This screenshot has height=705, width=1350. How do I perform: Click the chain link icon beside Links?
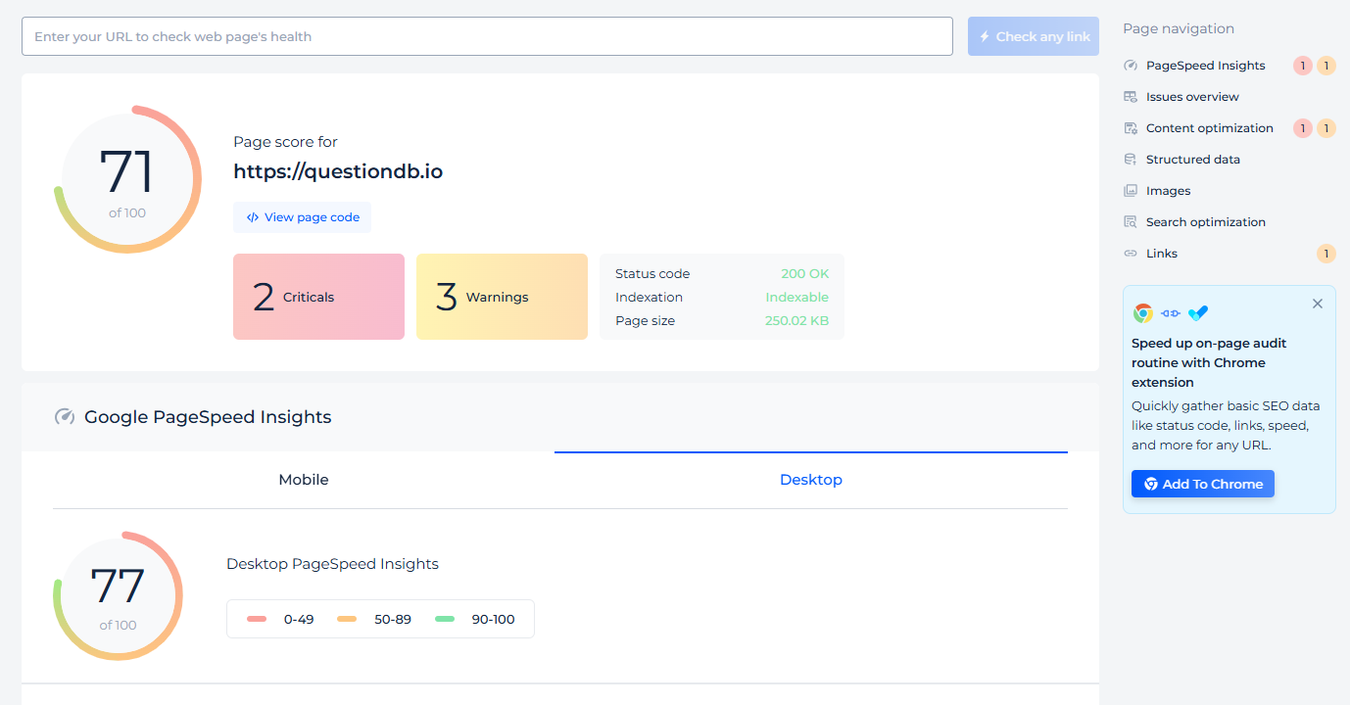point(1130,254)
